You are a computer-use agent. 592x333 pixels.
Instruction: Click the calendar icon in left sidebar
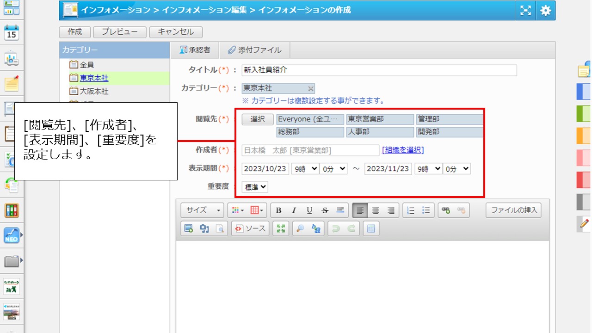[x=12, y=33]
